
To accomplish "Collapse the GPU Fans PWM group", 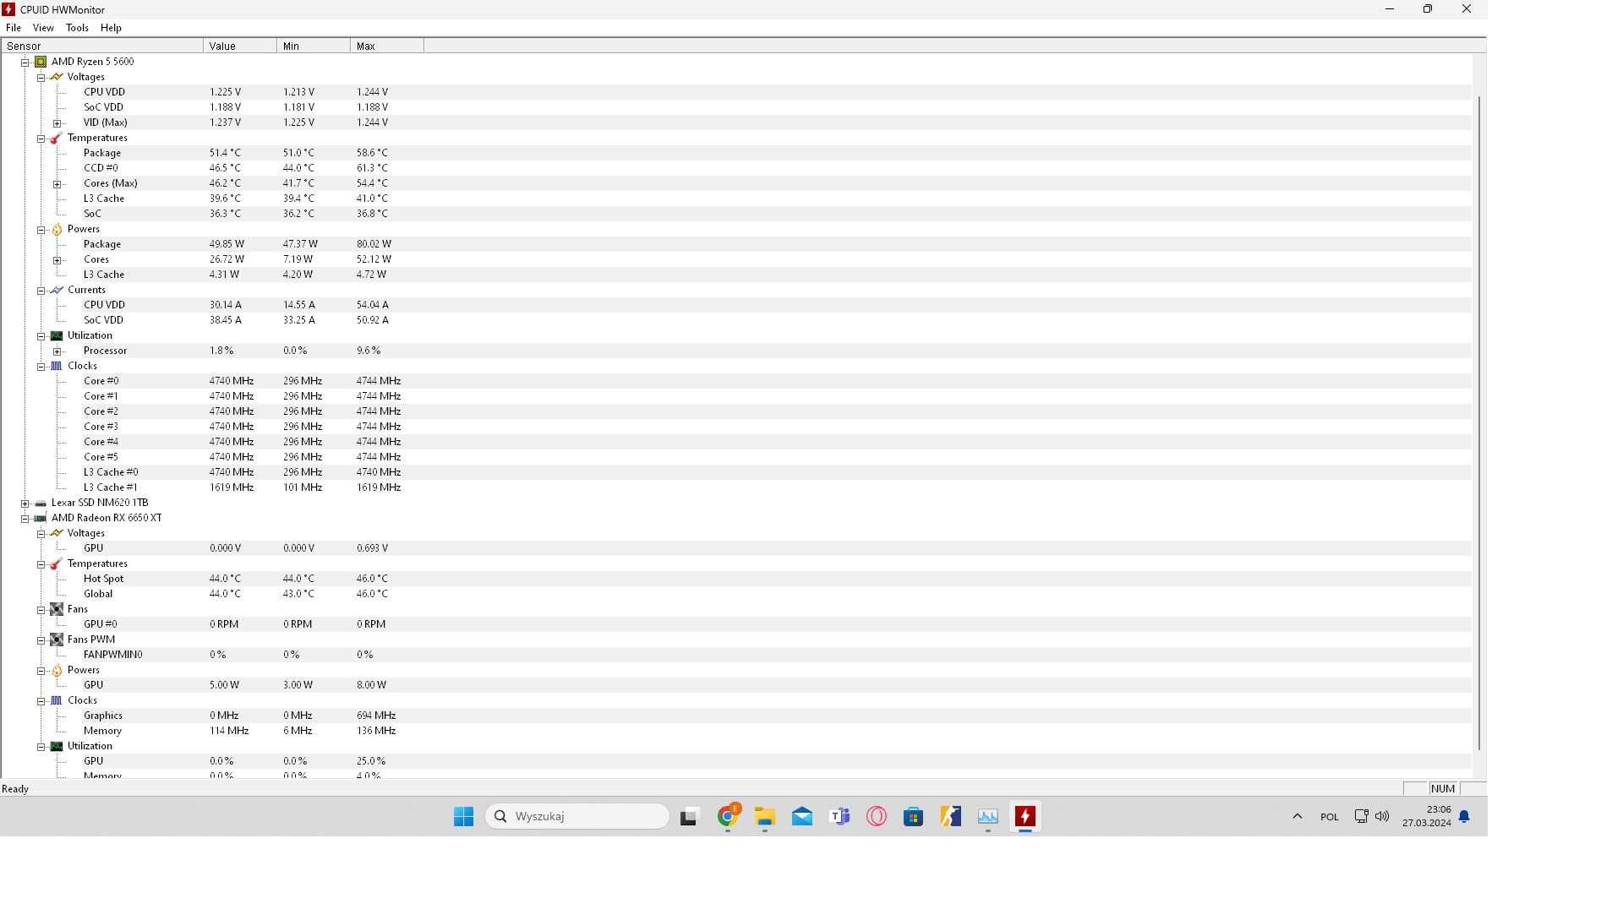I will pyautogui.click(x=41, y=640).
